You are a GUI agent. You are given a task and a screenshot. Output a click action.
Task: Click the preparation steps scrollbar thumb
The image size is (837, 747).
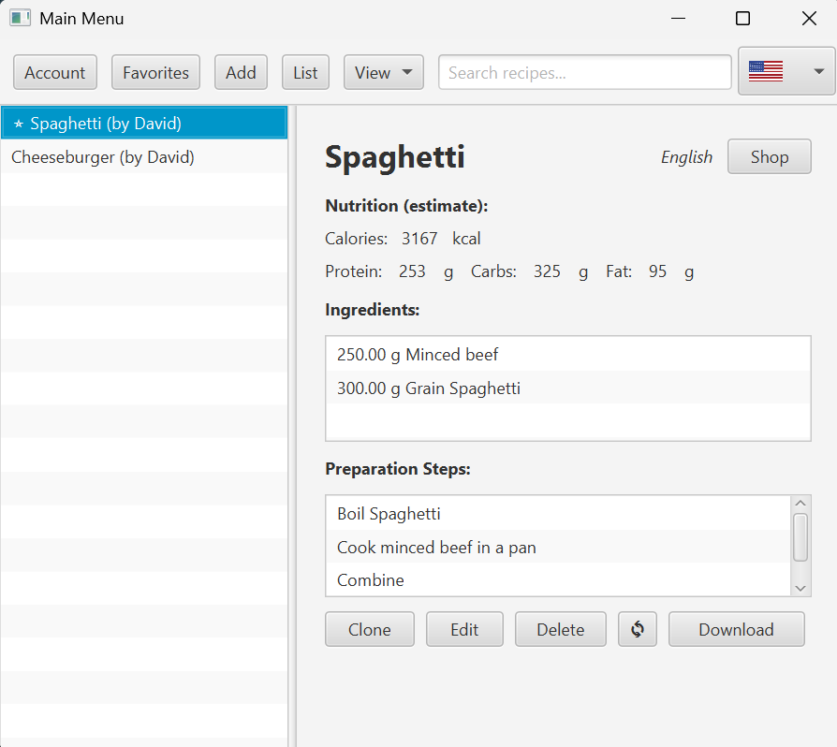pos(800,536)
